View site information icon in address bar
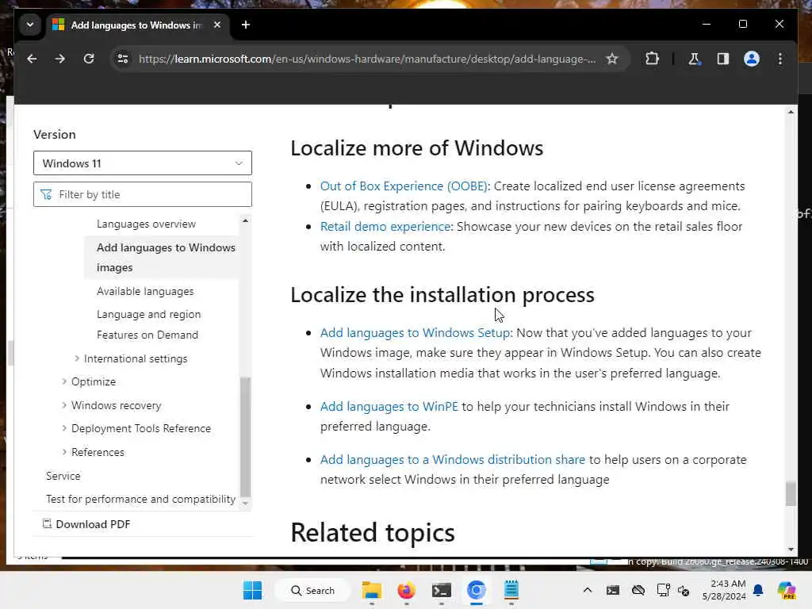This screenshot has width=812, height=609. (123, 59)
